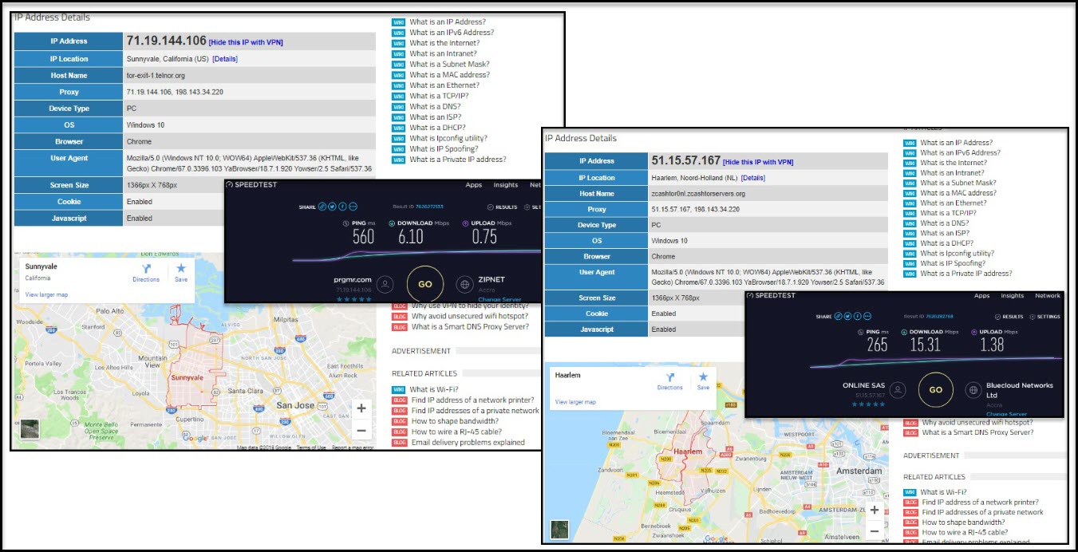Click the SPEEDTEST logo in the 265 ping window
Image resolution: width=1078 pixels, height=552 pixels.
click(772, 296)
